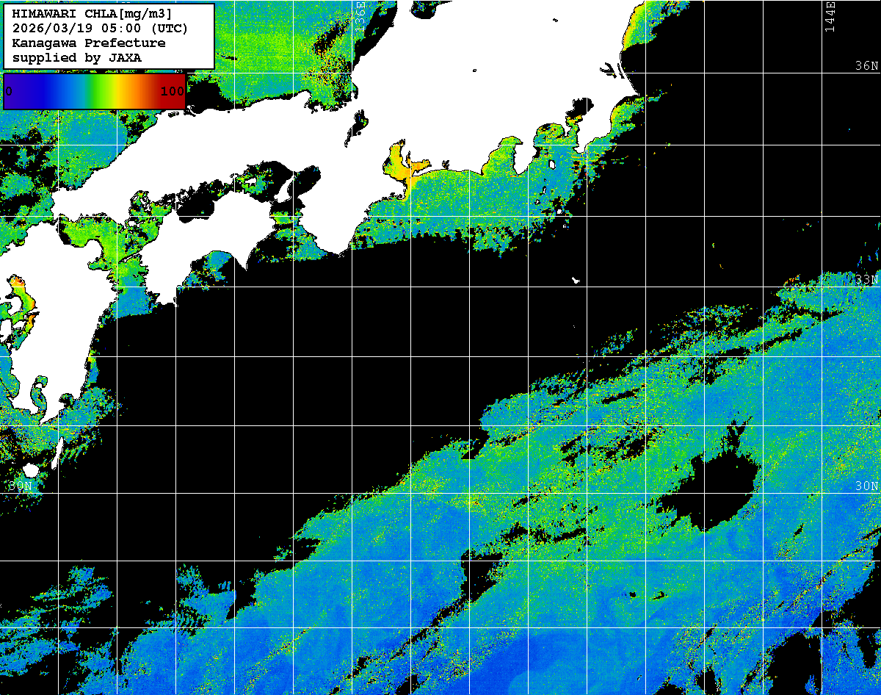
Task: Click the 0 value on the color scale
Action: click(9, 92)
